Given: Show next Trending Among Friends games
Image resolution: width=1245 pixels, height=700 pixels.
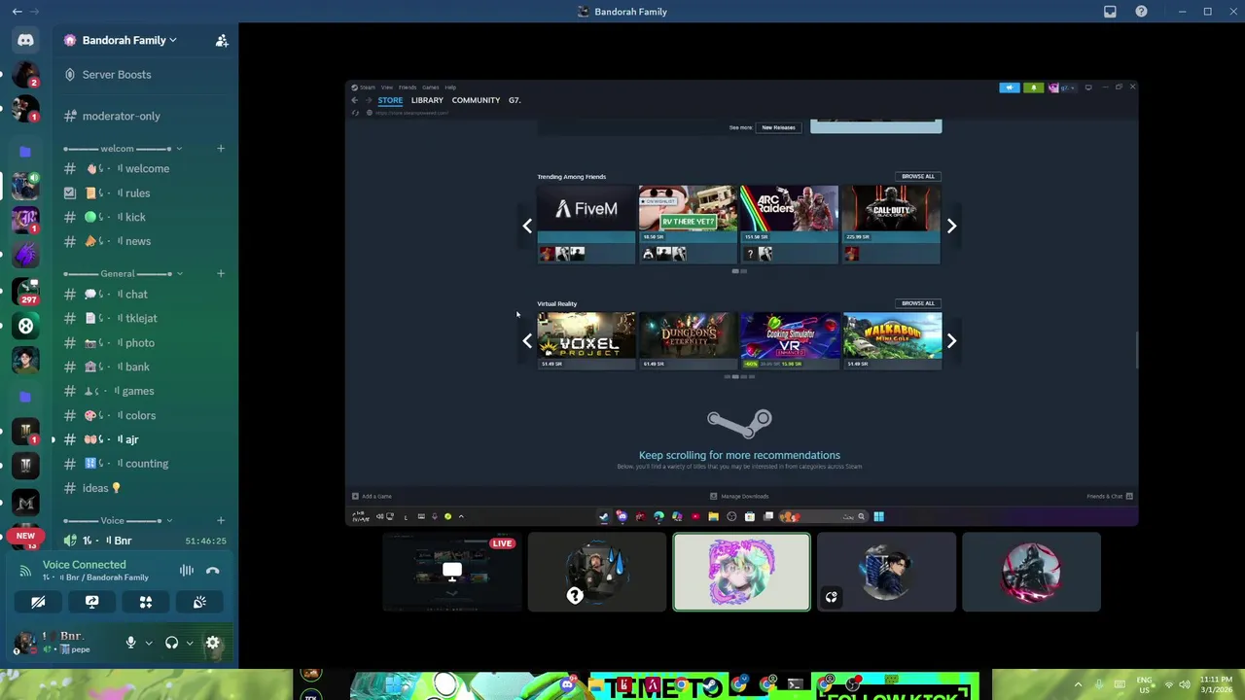Looking at the screenshot, I should [x=951, y=226].
